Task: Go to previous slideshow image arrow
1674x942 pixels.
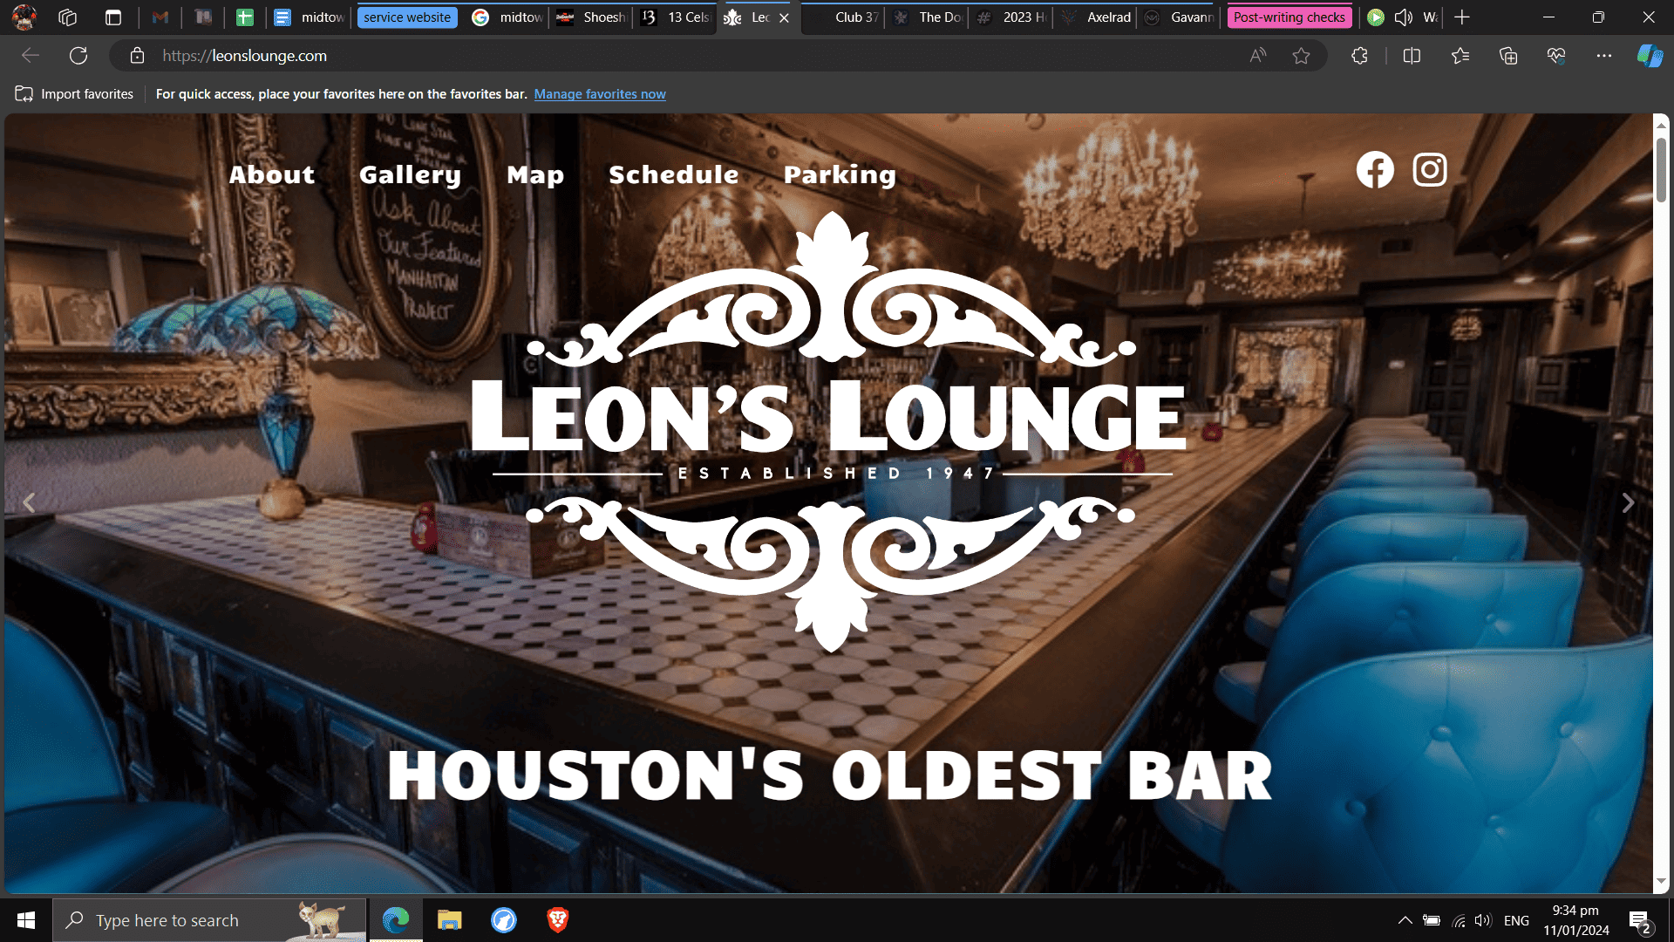Action: click(29, 503)
